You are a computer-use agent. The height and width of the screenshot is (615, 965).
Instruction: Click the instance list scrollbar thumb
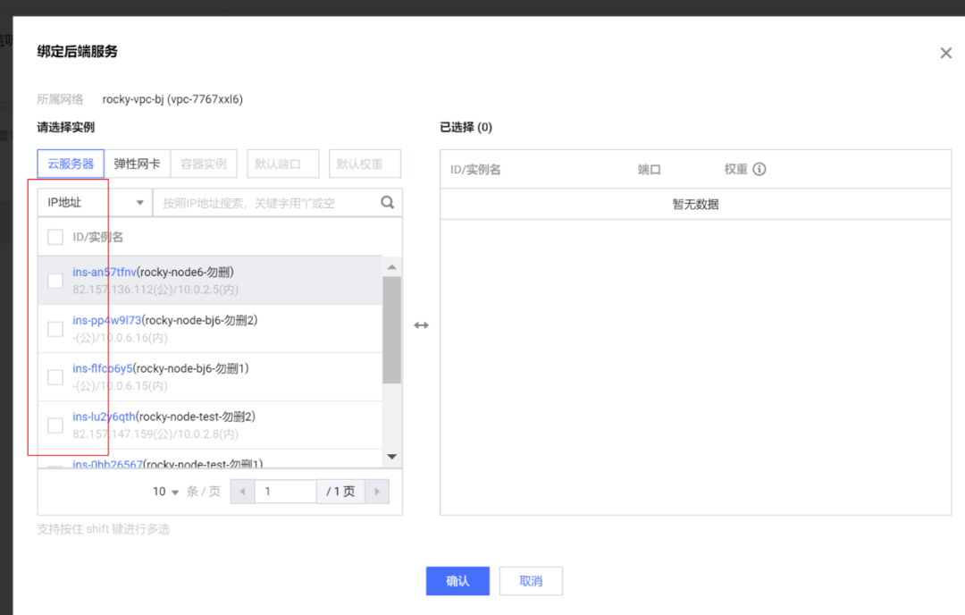point(392,330)
